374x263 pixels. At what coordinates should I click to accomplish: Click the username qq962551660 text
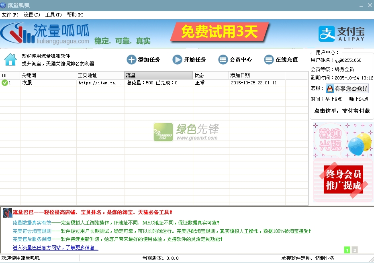(348, 60)
